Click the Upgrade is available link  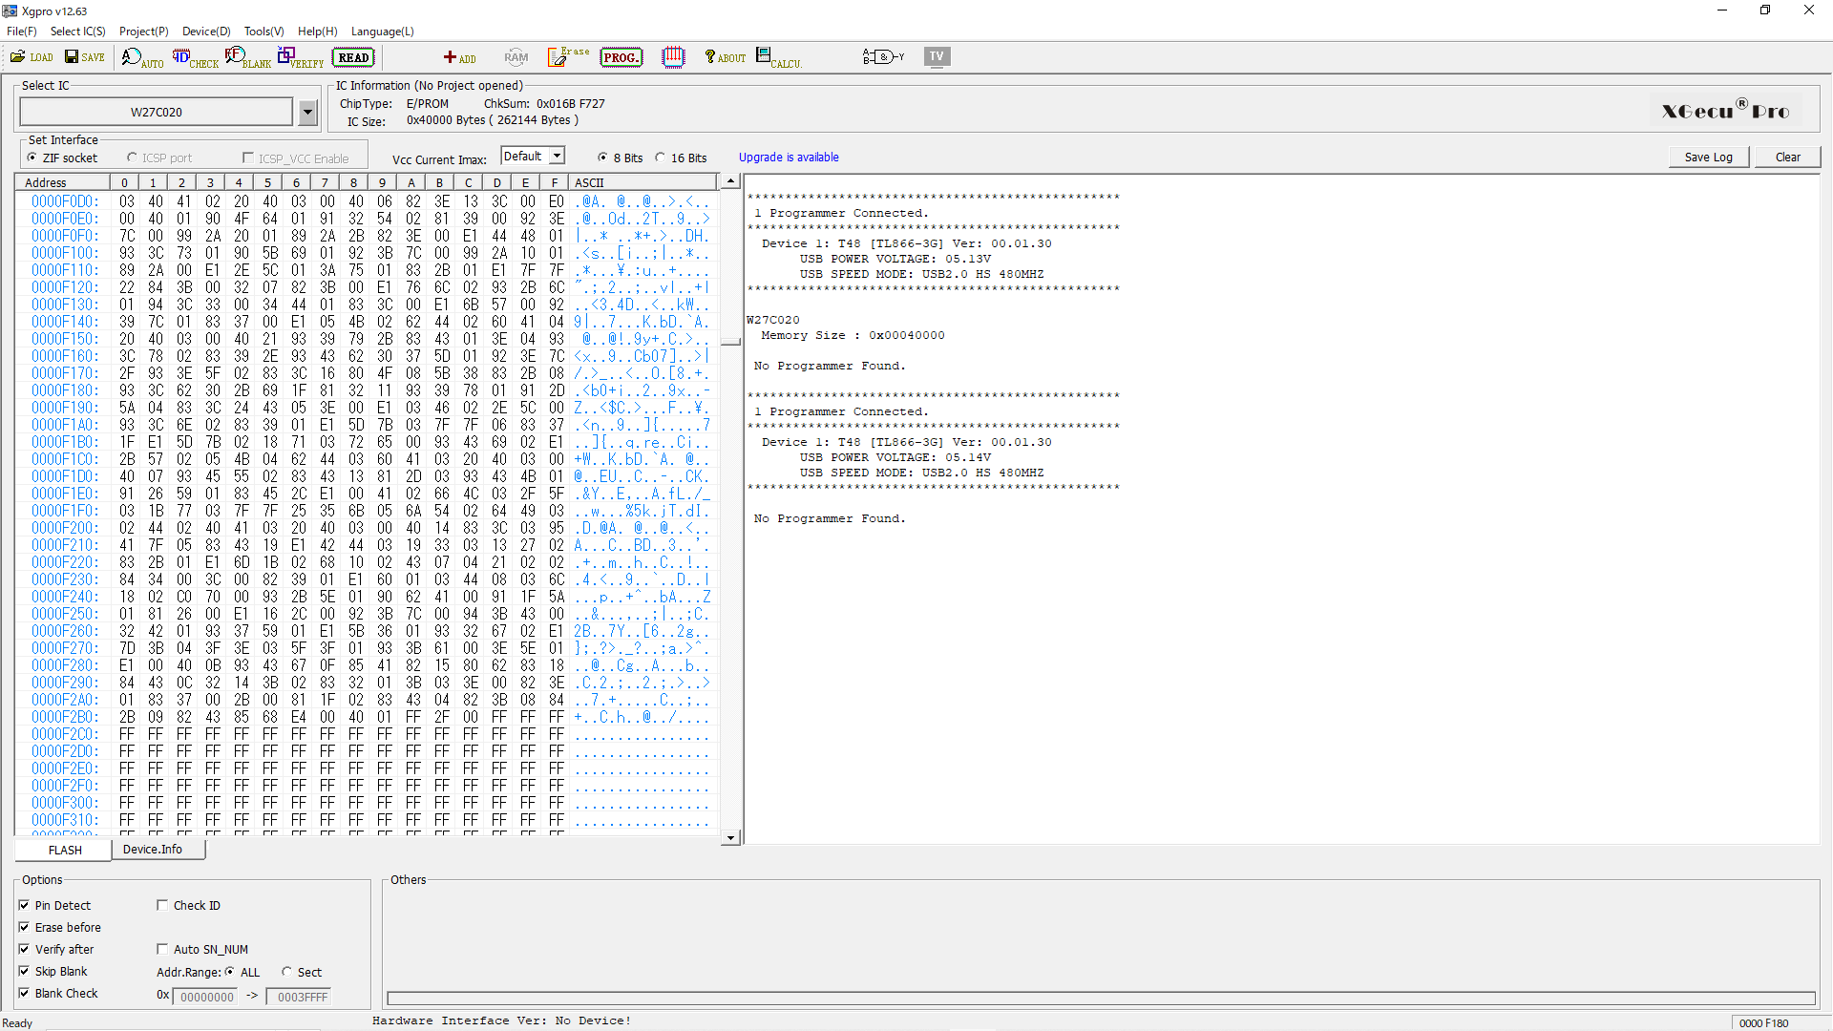tap(789, 158)
